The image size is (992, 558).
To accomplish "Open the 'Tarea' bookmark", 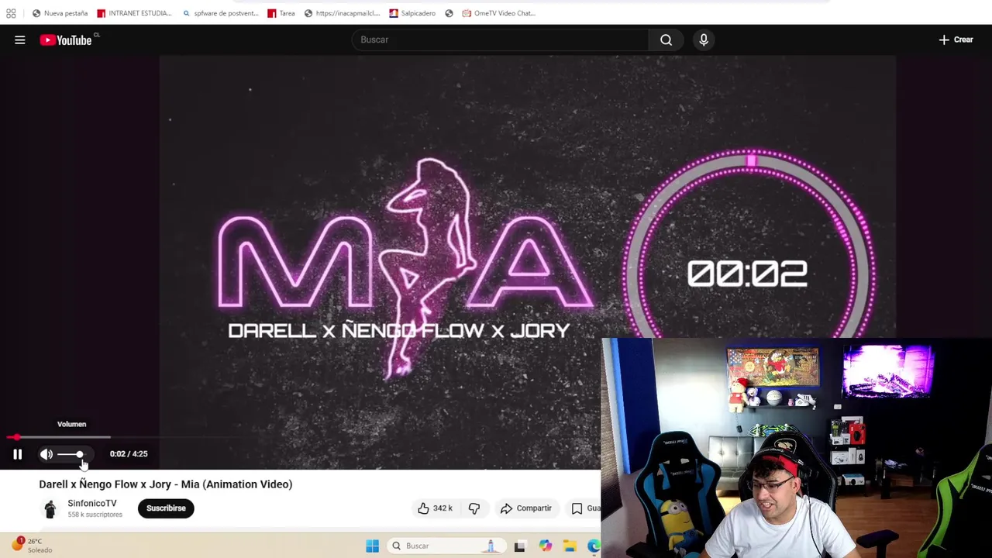I will point(281,13).
